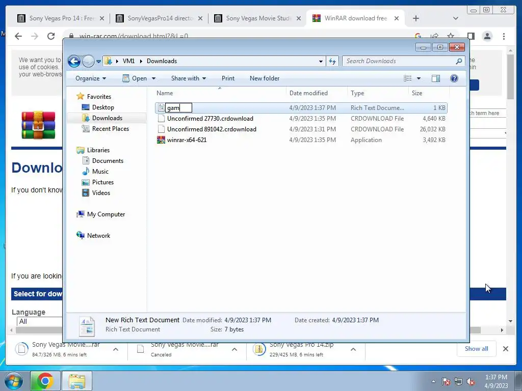
Task: Open the recent locations dropdown arrow
Action: 98,61
